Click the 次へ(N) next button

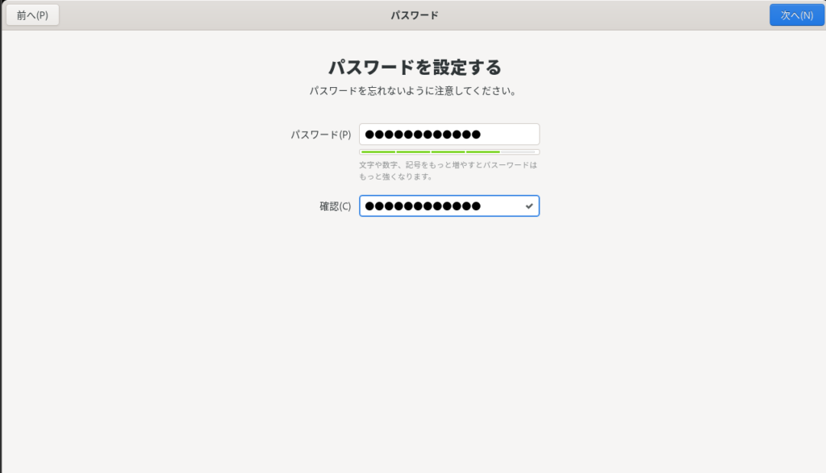[796, 15]
